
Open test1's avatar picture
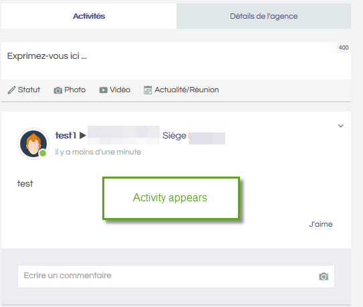33,144
